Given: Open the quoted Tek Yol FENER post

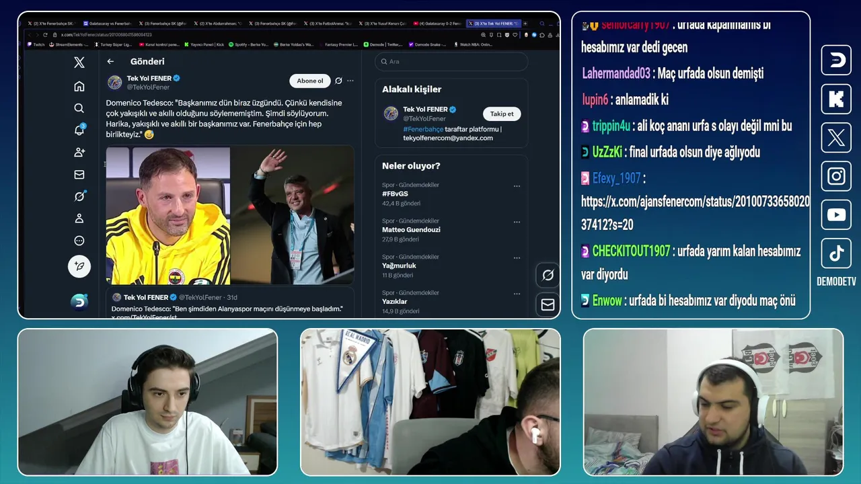Looking at the screenshot, I should [230, 302].
